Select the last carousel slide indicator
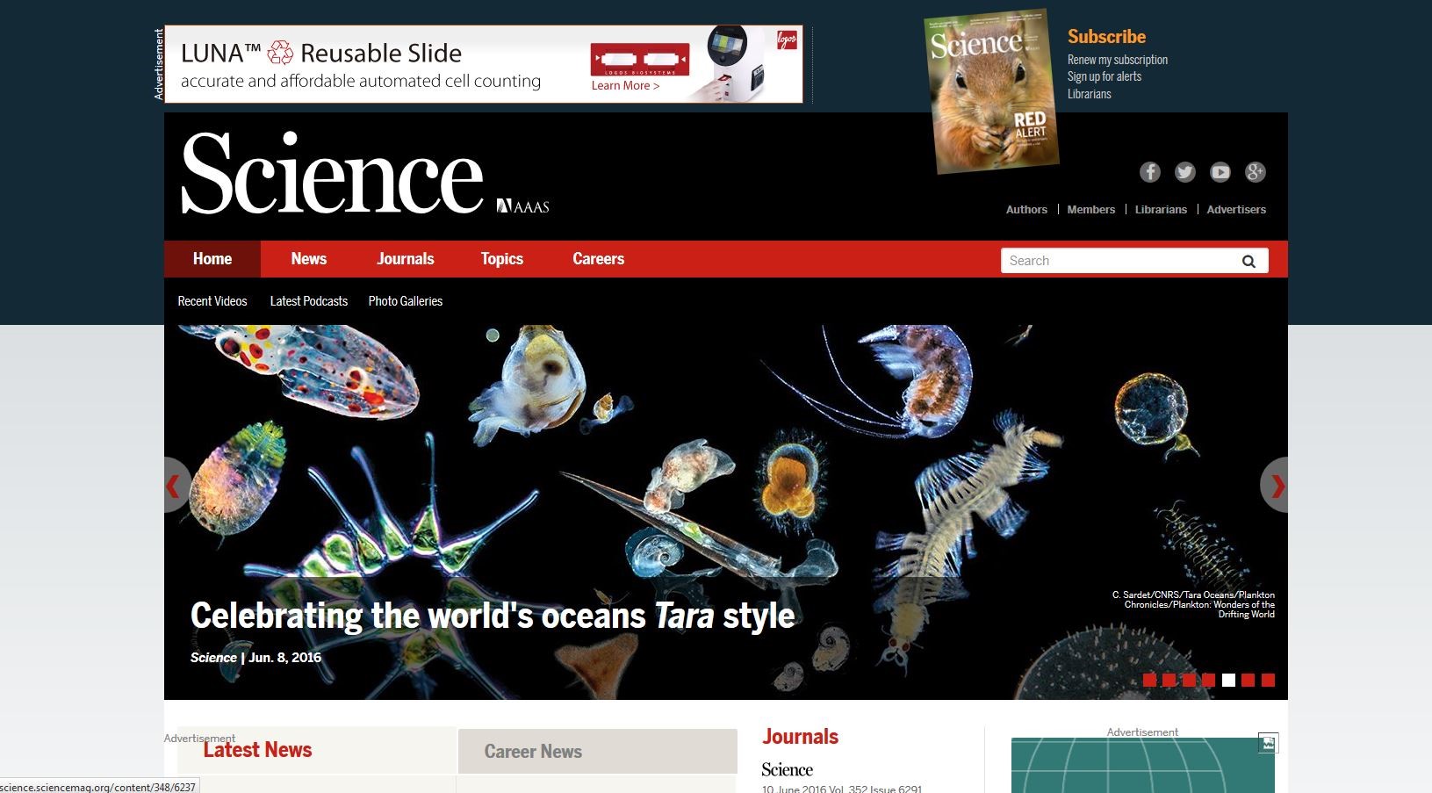Viewport: 1432px width, 793px height. tap(1268, 680)
